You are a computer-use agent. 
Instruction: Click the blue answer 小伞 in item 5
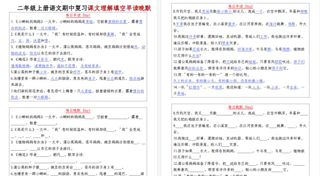pos(43,72)
